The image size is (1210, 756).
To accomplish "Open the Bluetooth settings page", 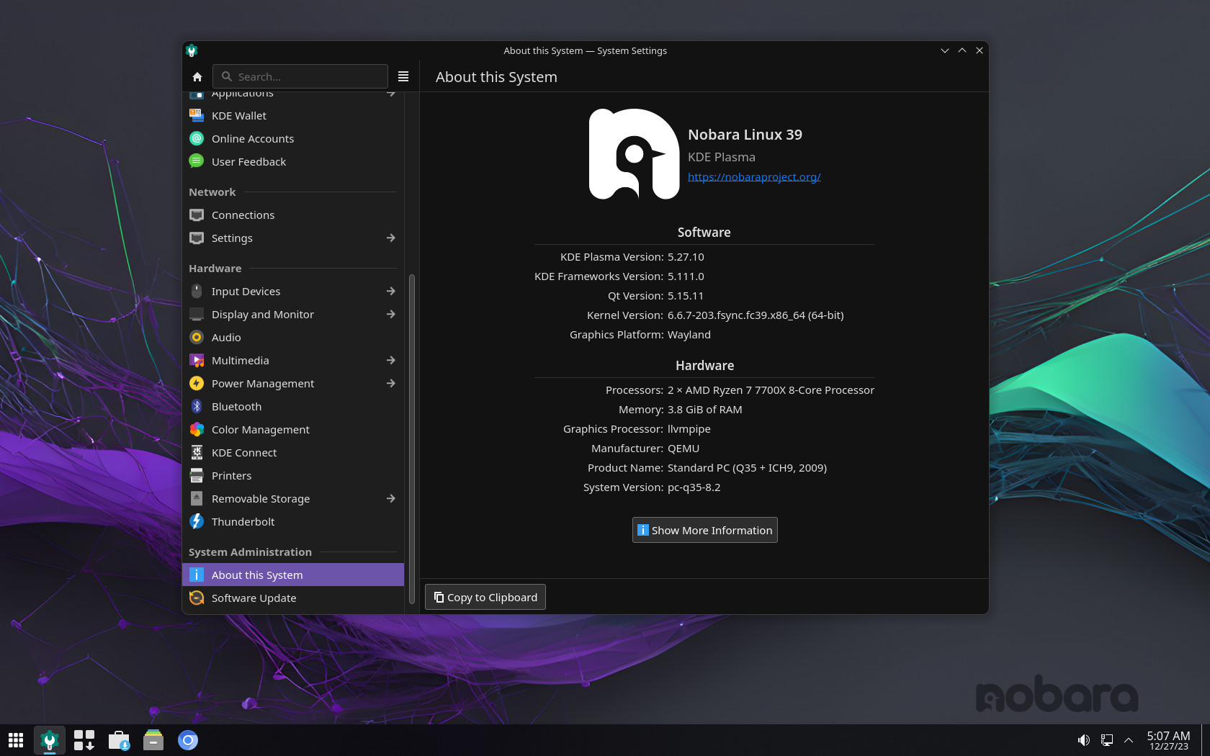I will tap(293, 406).
